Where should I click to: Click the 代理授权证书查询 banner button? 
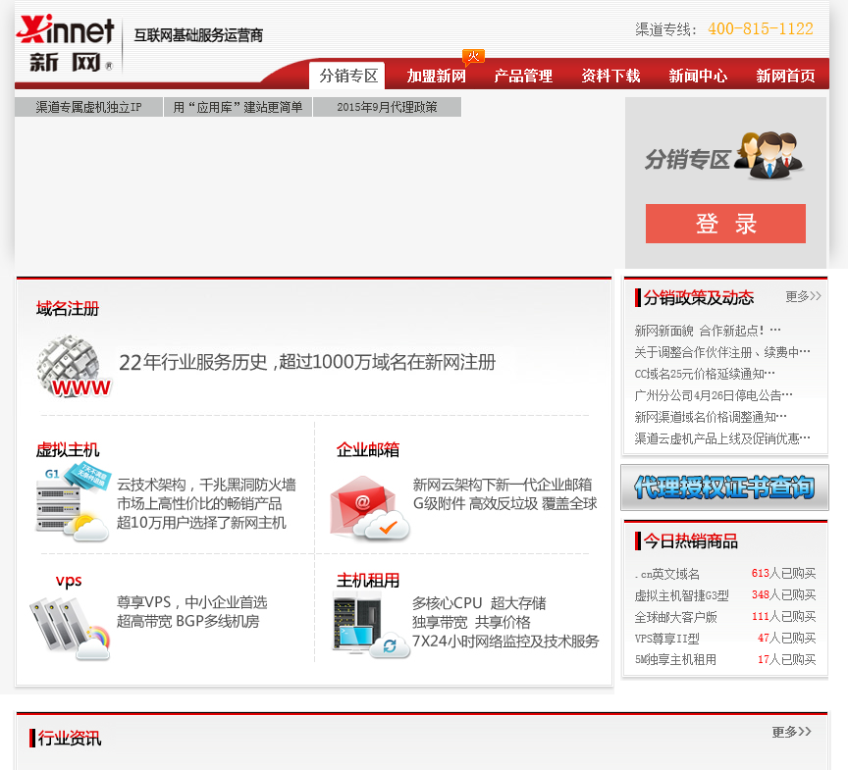click(724, 488)
